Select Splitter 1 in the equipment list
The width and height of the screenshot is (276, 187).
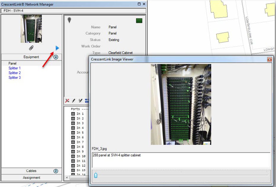pyautogui.click(x=15, y=68)
